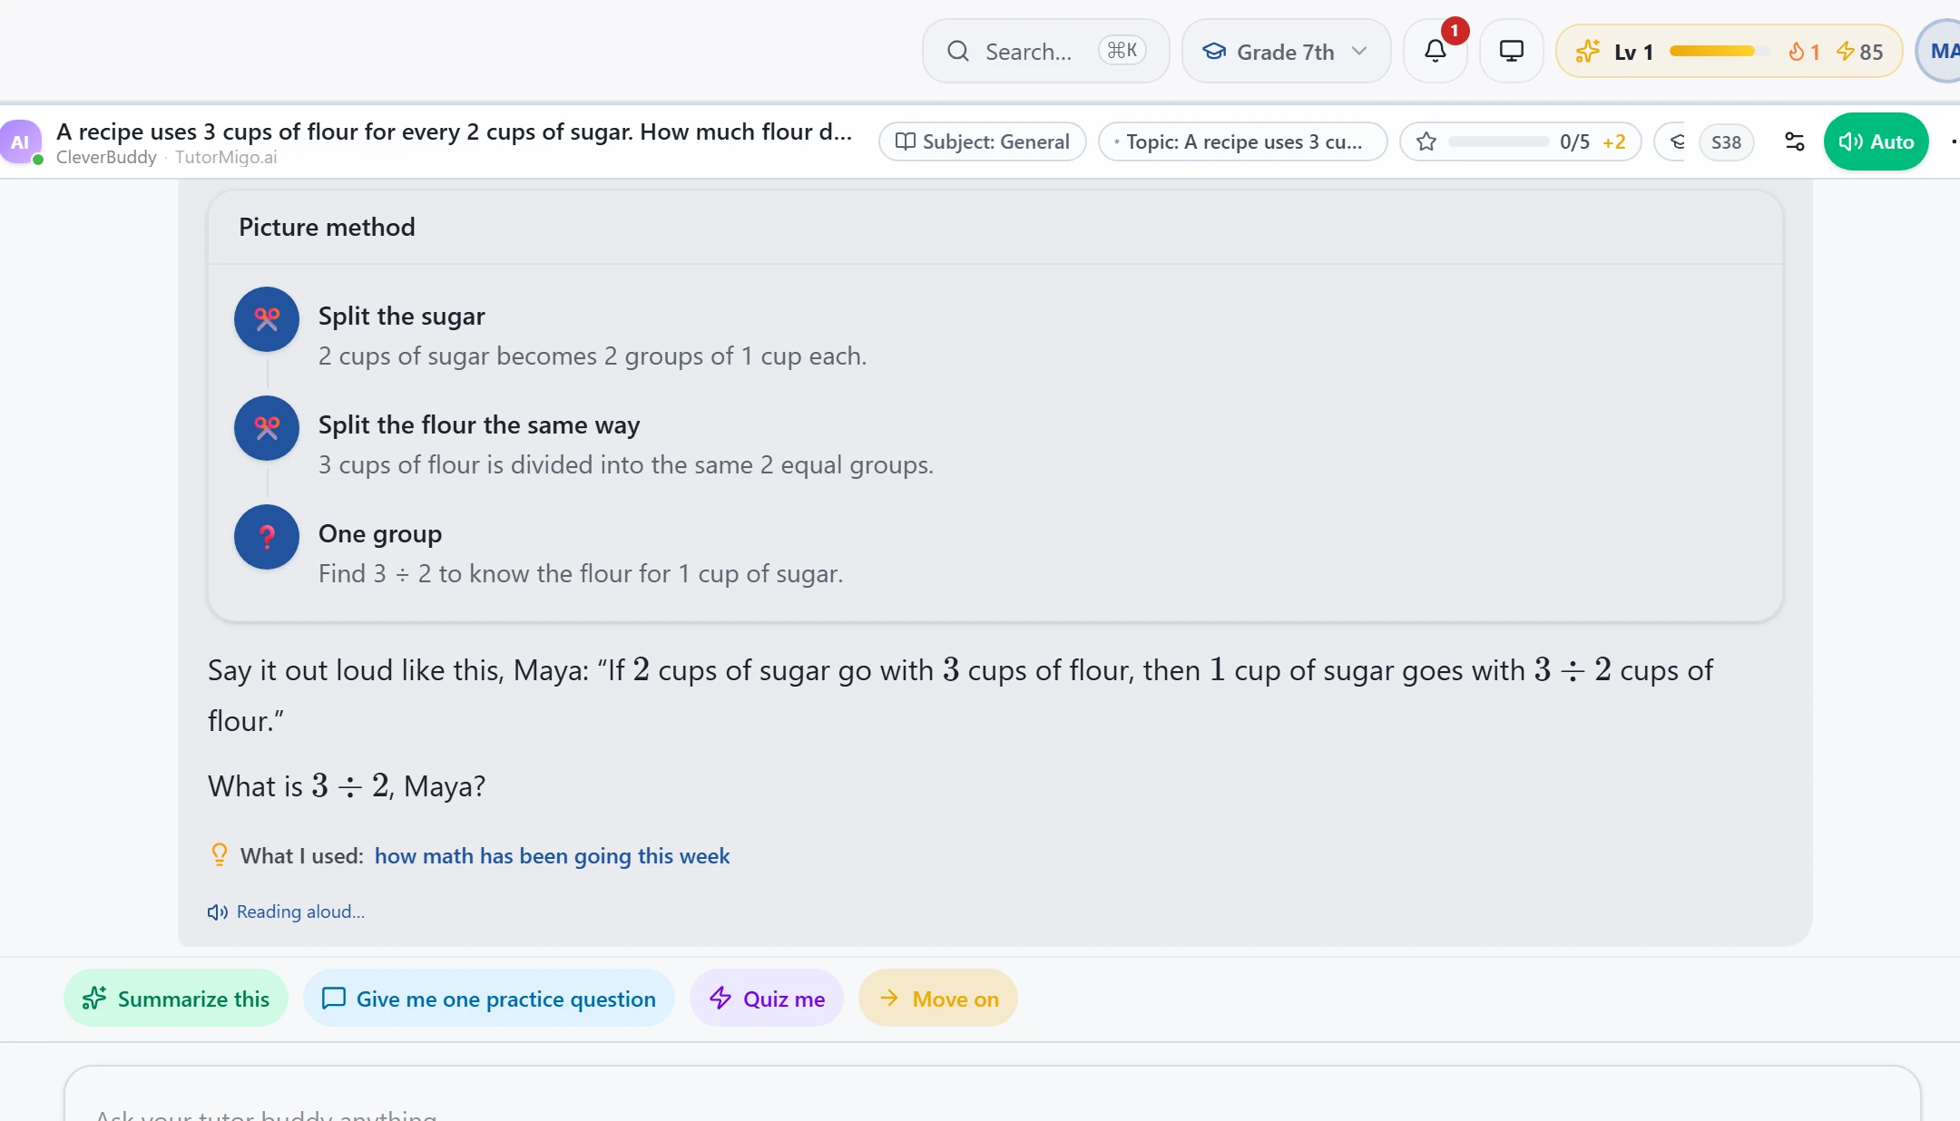
Task: Click Give me one practice question
Action: [488, 999]
